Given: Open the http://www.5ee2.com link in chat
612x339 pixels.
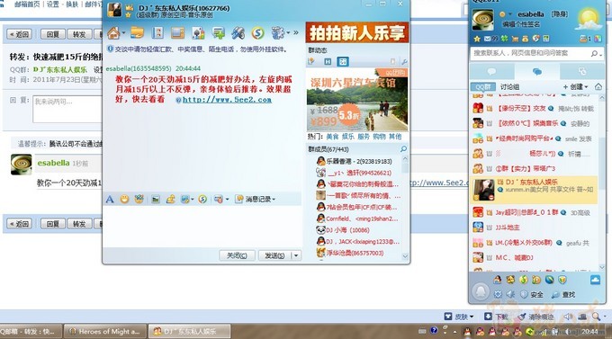Looking at the screenshot, I should tap(227, 100).
